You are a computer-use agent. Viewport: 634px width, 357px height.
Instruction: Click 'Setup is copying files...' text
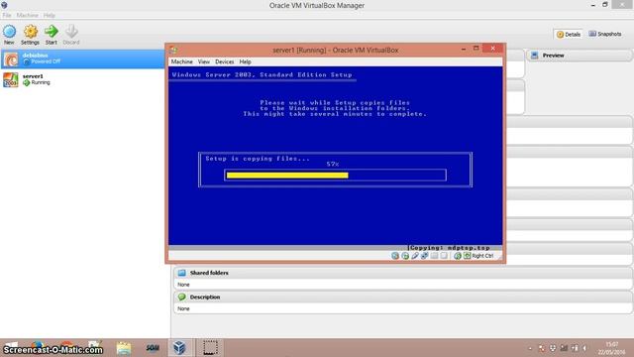[258, 159]
